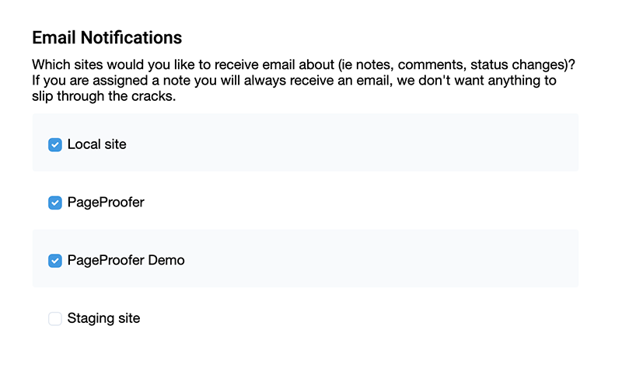Viewport: 622px width, 371px height.
Task: Untick the PageProofer Demo checkbox
Action: [55, 261]
